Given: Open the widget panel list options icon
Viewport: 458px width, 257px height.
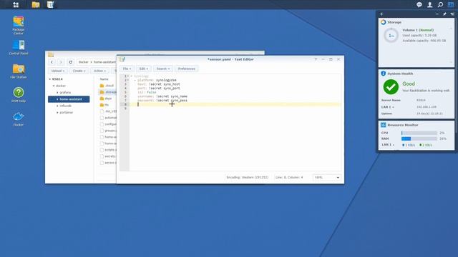Looking at the screenshot, I should tap(452, 14).
